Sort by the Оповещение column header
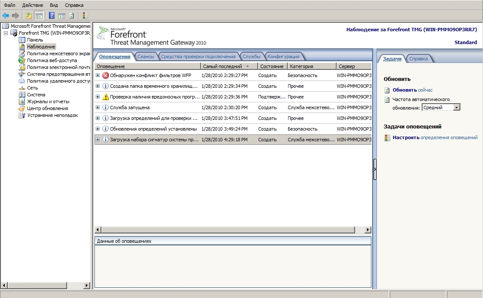The width and height of the screenshot is (483, 298). coord(148,66)
